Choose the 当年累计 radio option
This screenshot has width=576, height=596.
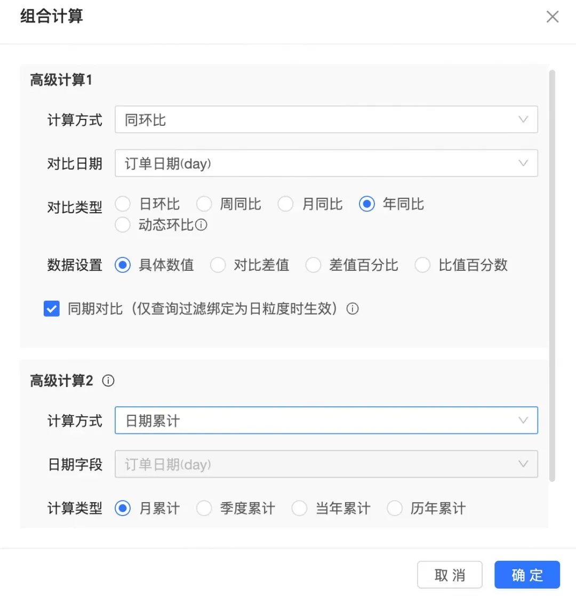[x=299, y=508]
